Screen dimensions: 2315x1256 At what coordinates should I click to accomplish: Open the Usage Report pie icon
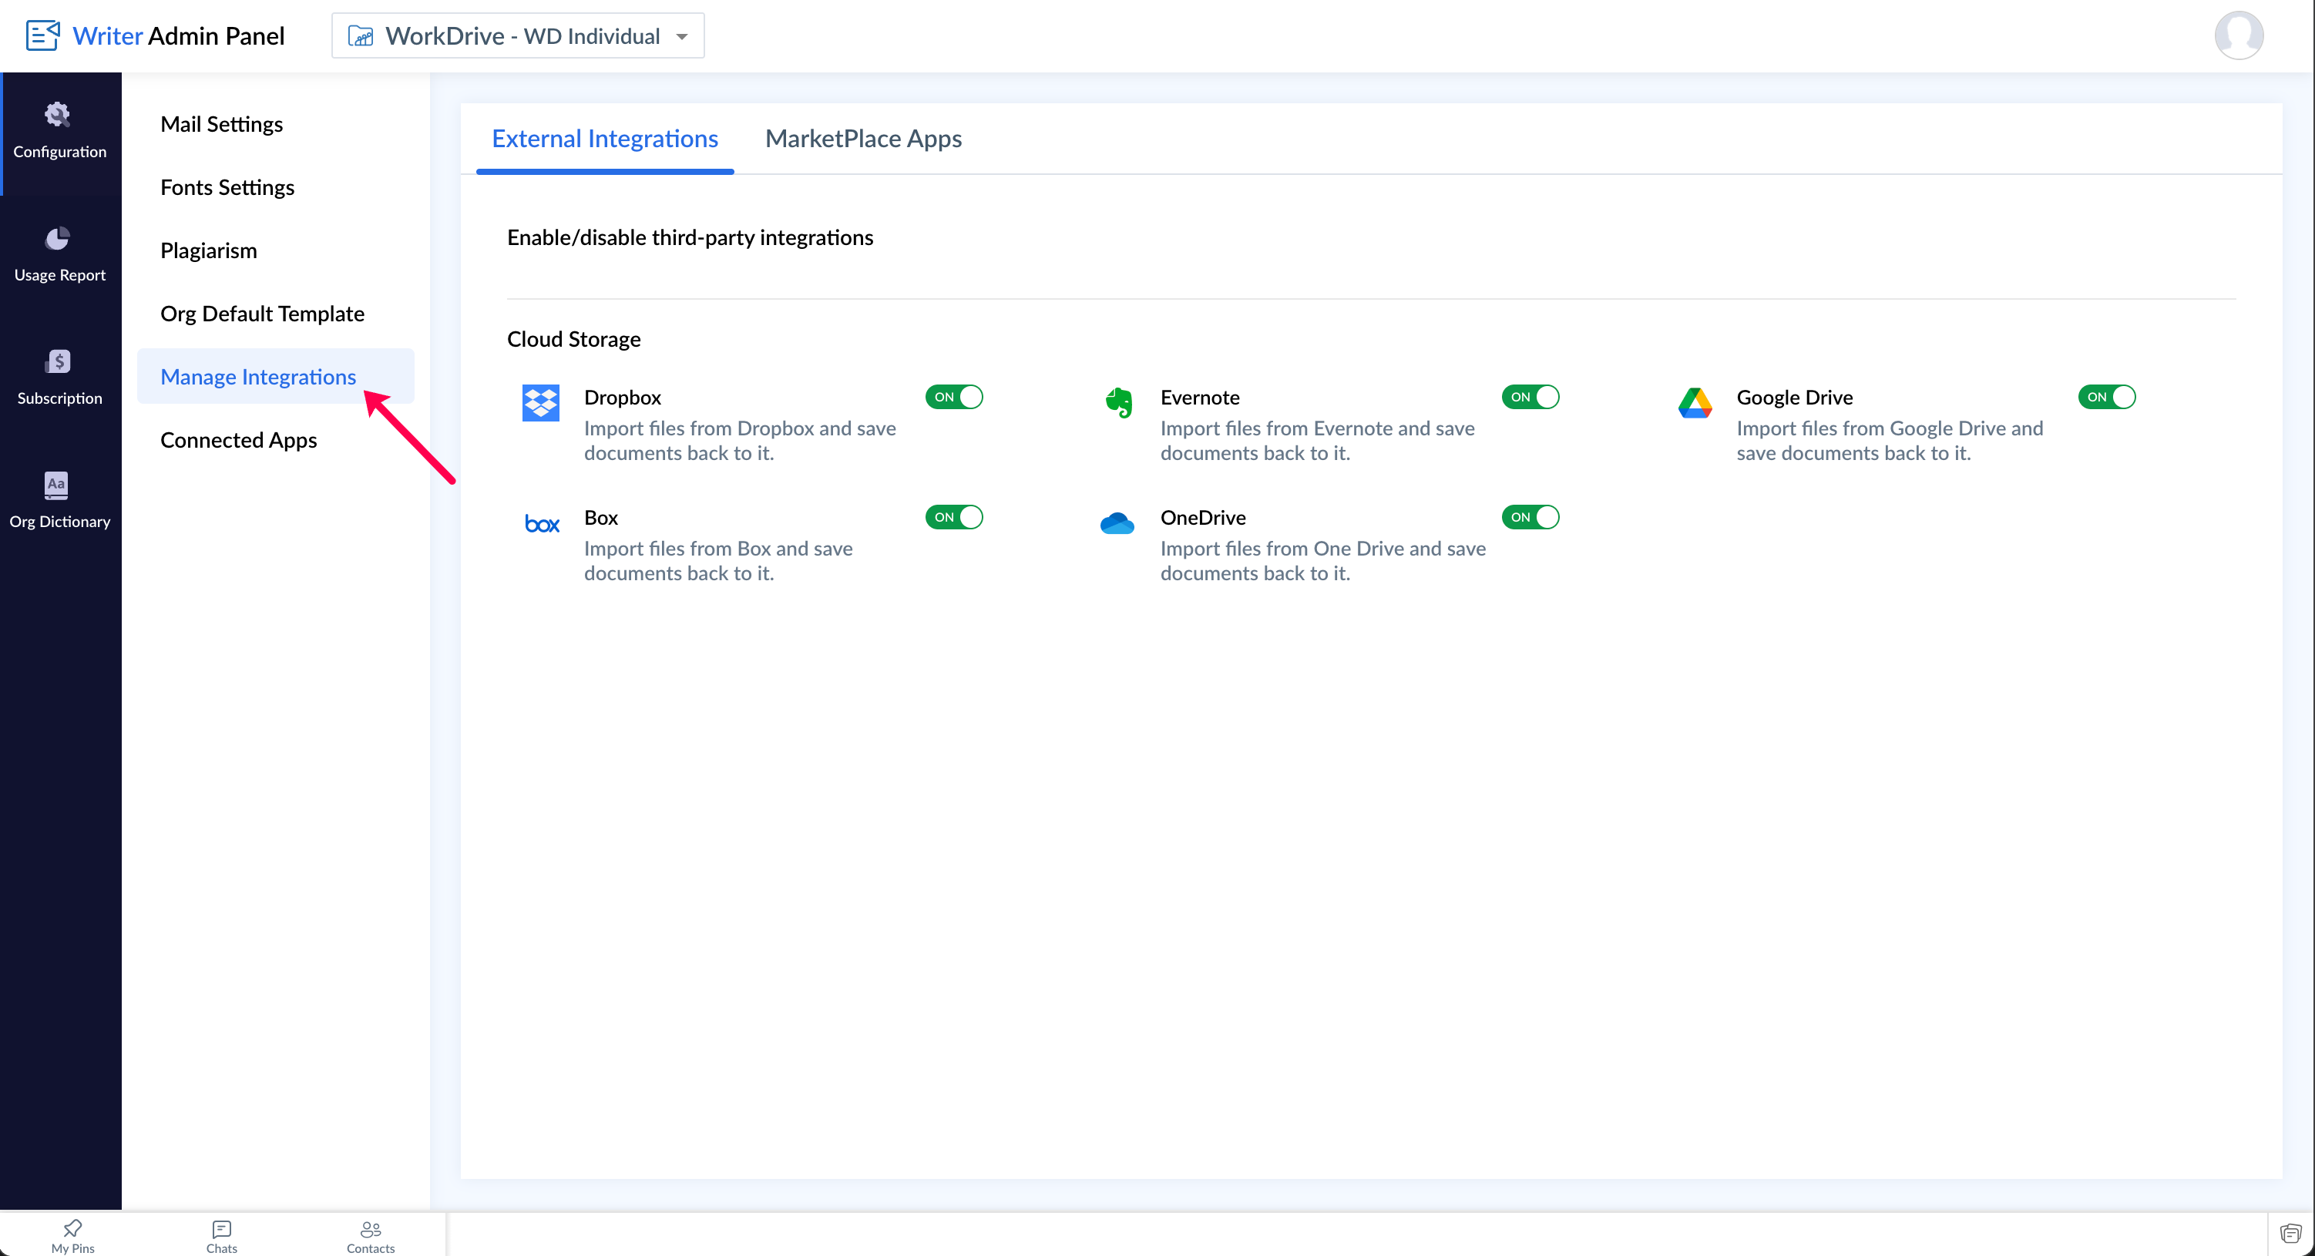[x=58, y=238]
